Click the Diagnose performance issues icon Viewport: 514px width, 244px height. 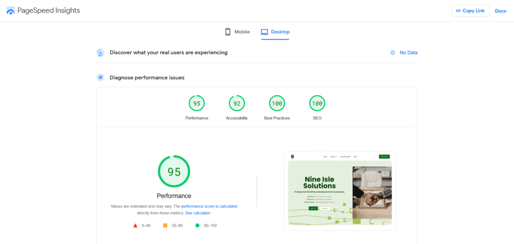[x=100, y=78]
